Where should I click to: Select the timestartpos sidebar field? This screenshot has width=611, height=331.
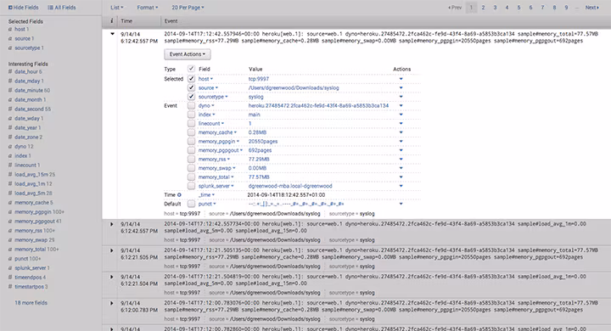point(31,287)
